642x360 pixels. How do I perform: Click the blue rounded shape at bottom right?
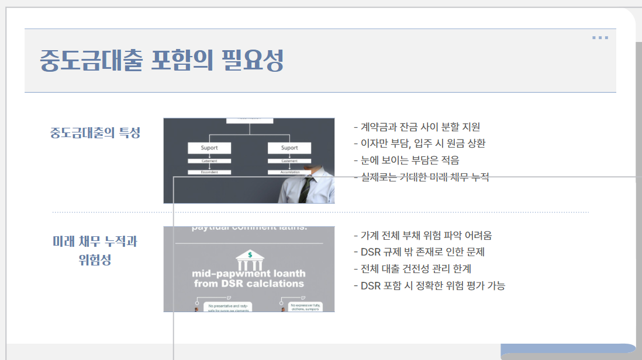point(568,348)
